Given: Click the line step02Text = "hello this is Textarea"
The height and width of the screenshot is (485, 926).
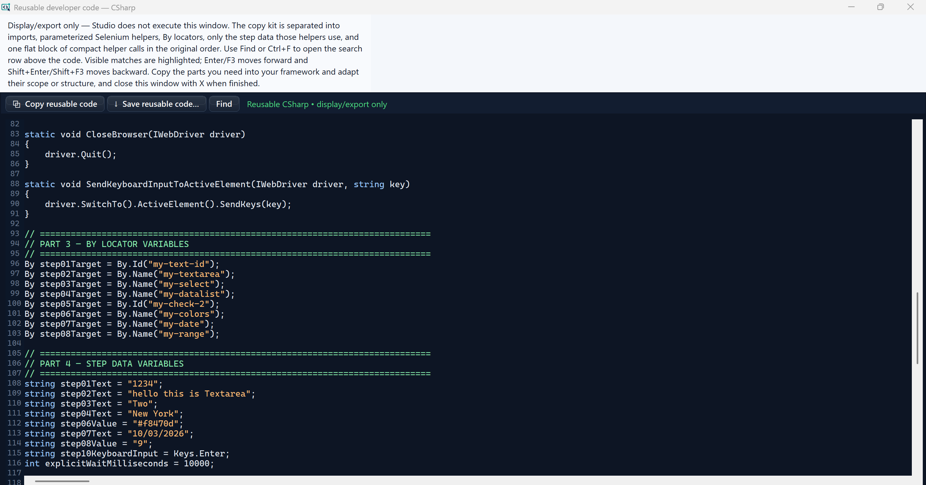Looking at the screenshot, I should click(140, 394).
